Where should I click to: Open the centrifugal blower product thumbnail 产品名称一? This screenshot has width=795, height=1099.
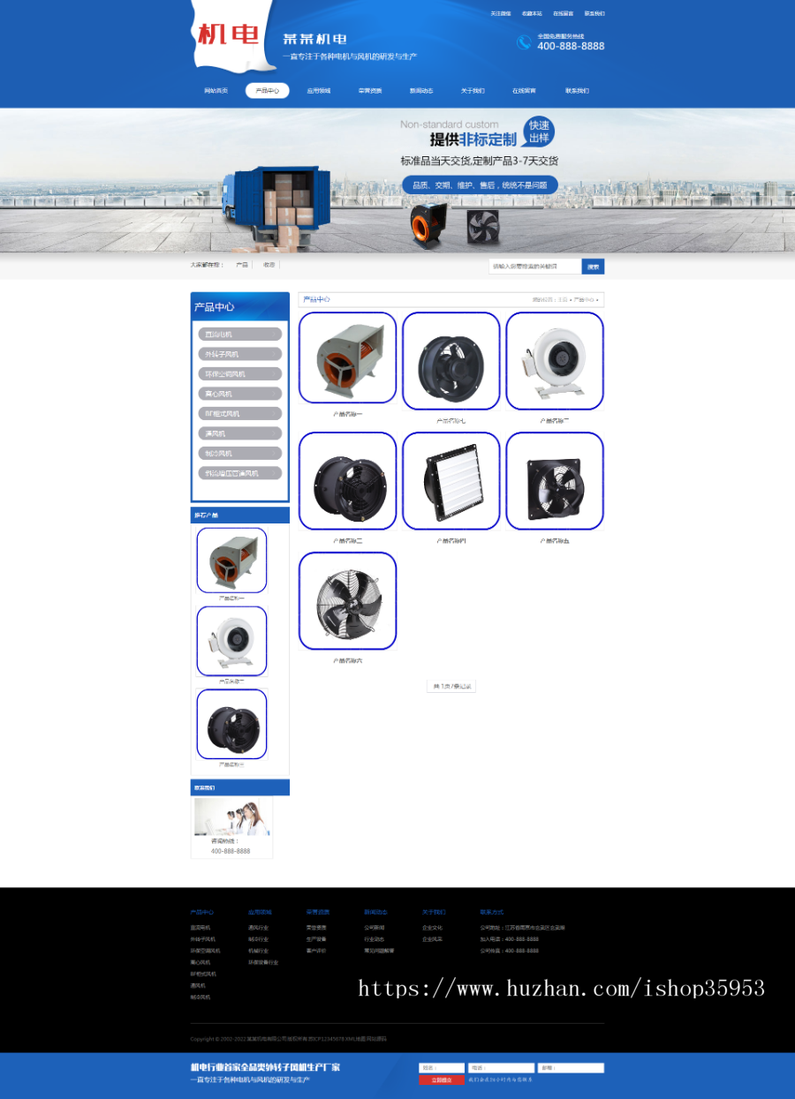click(x=347, y=358)
